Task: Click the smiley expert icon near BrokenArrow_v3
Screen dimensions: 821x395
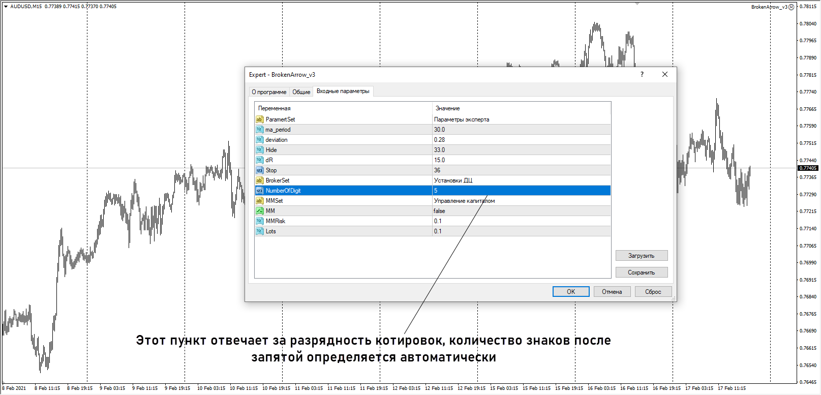Action: [792, 7]
